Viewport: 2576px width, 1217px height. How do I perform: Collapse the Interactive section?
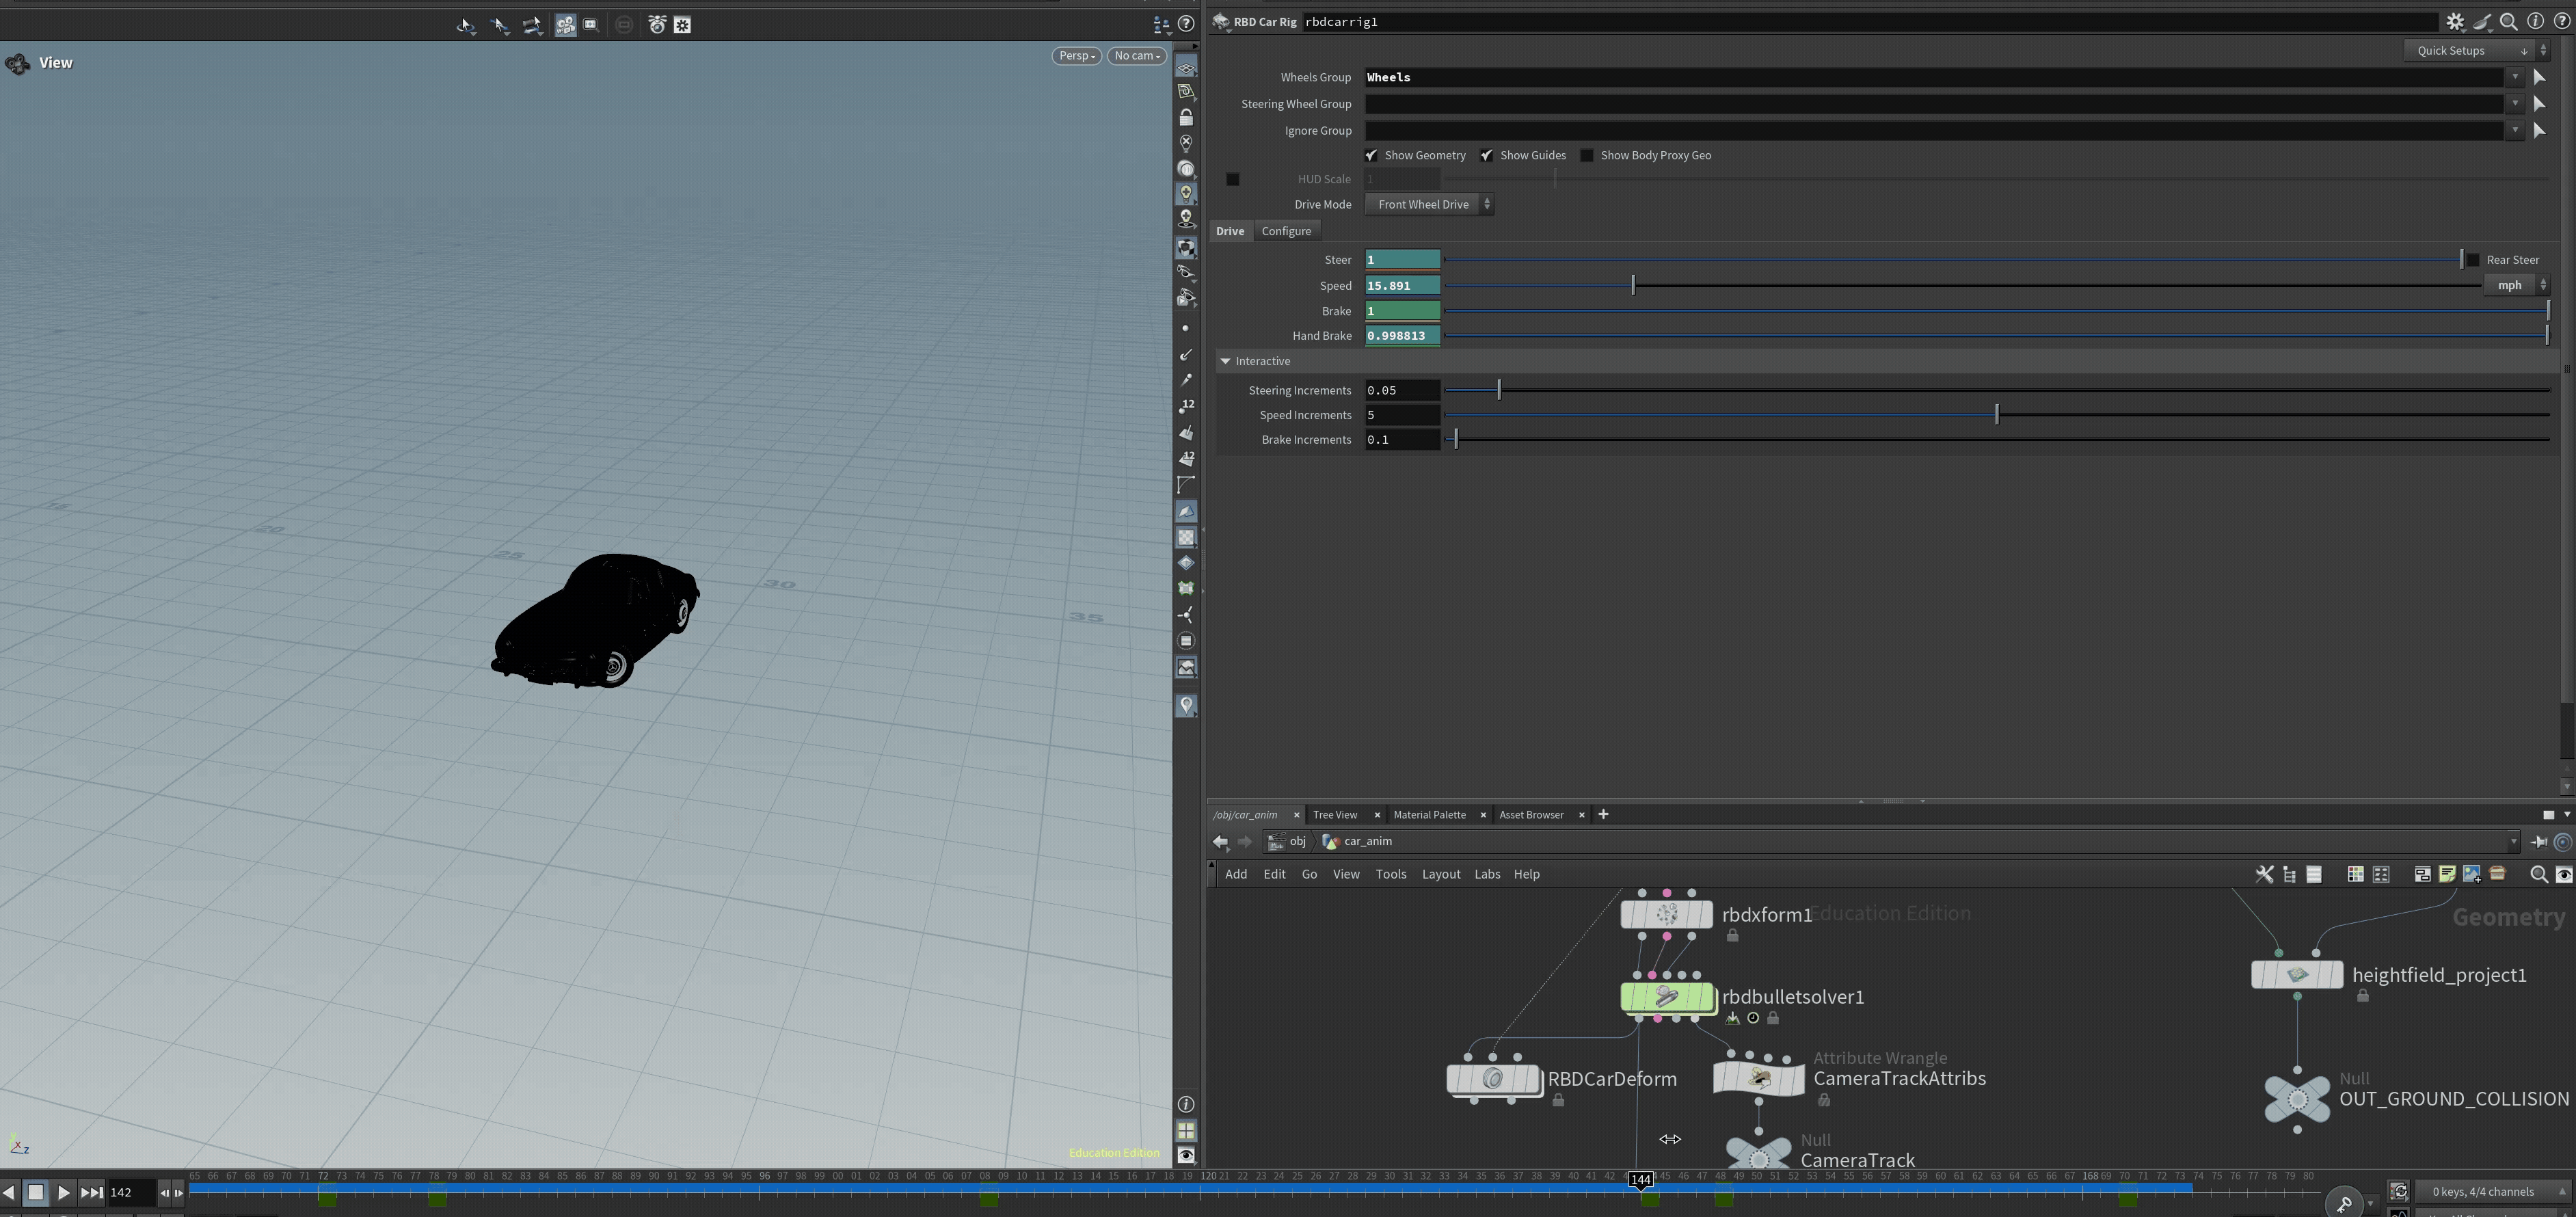click(x=1226, y=362)
